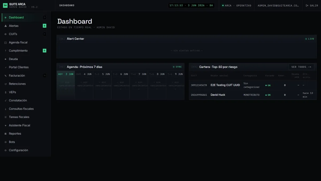The width and height of the screenshot is (321, 181).
Task: Click the Reportes icon in sidebar
Action: [x=6, y=134]
